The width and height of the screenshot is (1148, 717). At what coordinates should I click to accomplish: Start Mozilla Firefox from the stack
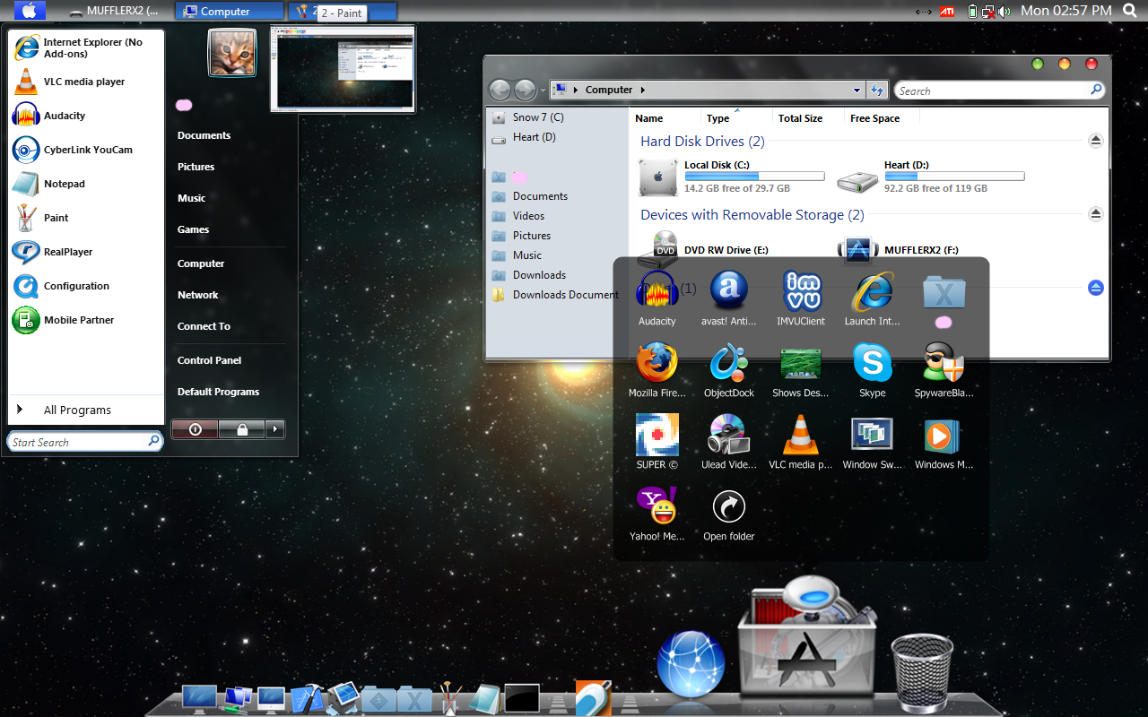pos(657,363)
